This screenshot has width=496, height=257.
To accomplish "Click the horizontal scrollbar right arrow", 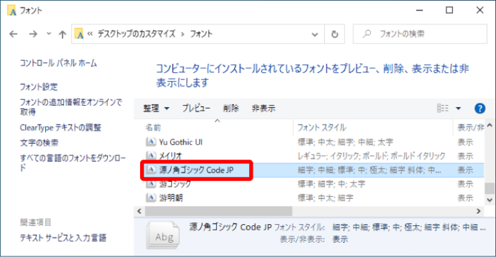I will pyautogui.click(x=479, y=211).
